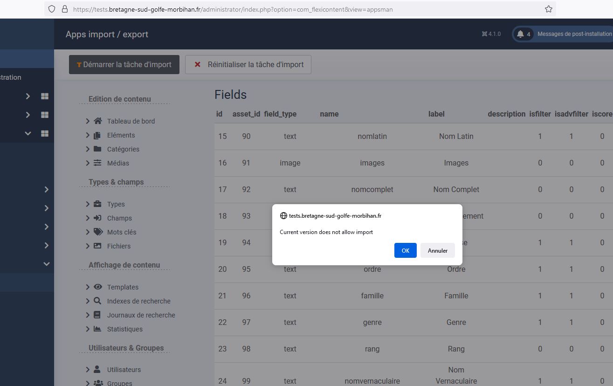Click the copy icon beside Eléments
Viewport: 613px width, 386px height.
(x=97, y=135)
